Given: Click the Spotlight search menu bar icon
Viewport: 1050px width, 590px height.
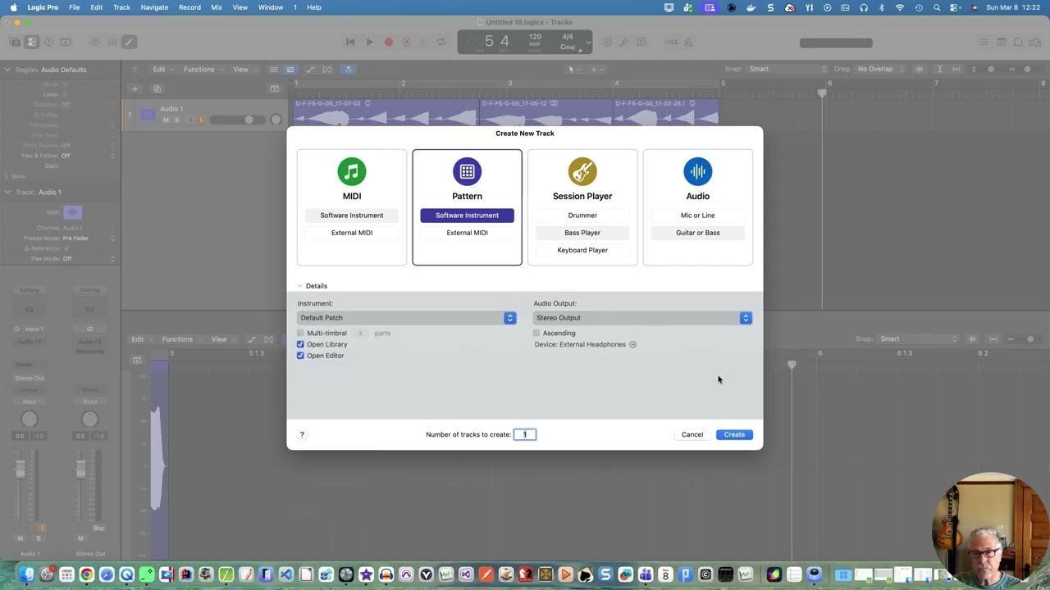Looking at the screenshot, I should click(x=937, y=7).
